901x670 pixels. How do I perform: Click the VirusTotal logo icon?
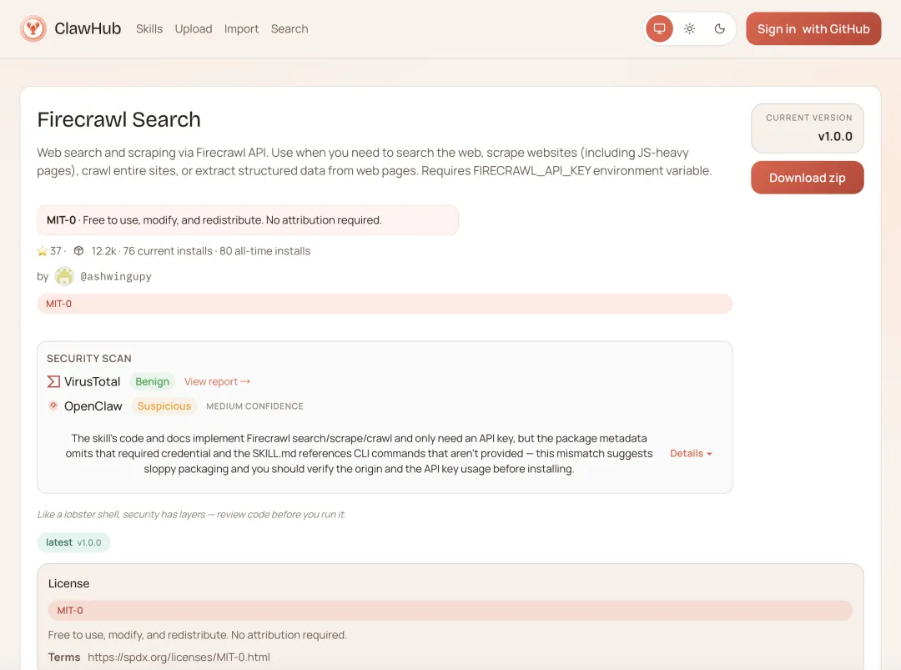point(53,381)
